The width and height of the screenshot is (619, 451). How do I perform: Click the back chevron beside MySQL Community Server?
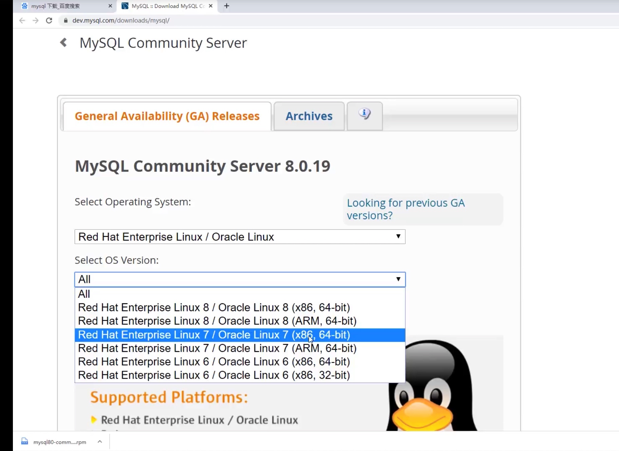click(x=63, y=43)
